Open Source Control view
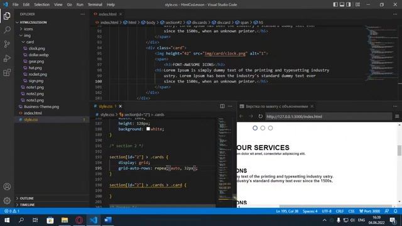The width and height of the screenshot is (402, 226). coord(7,44)
